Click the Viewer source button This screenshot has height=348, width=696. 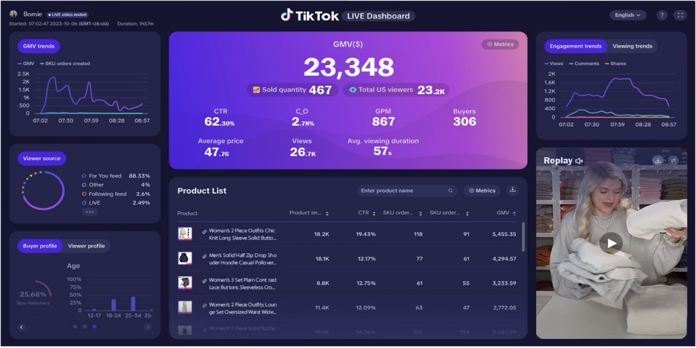(x=42, y=159)
